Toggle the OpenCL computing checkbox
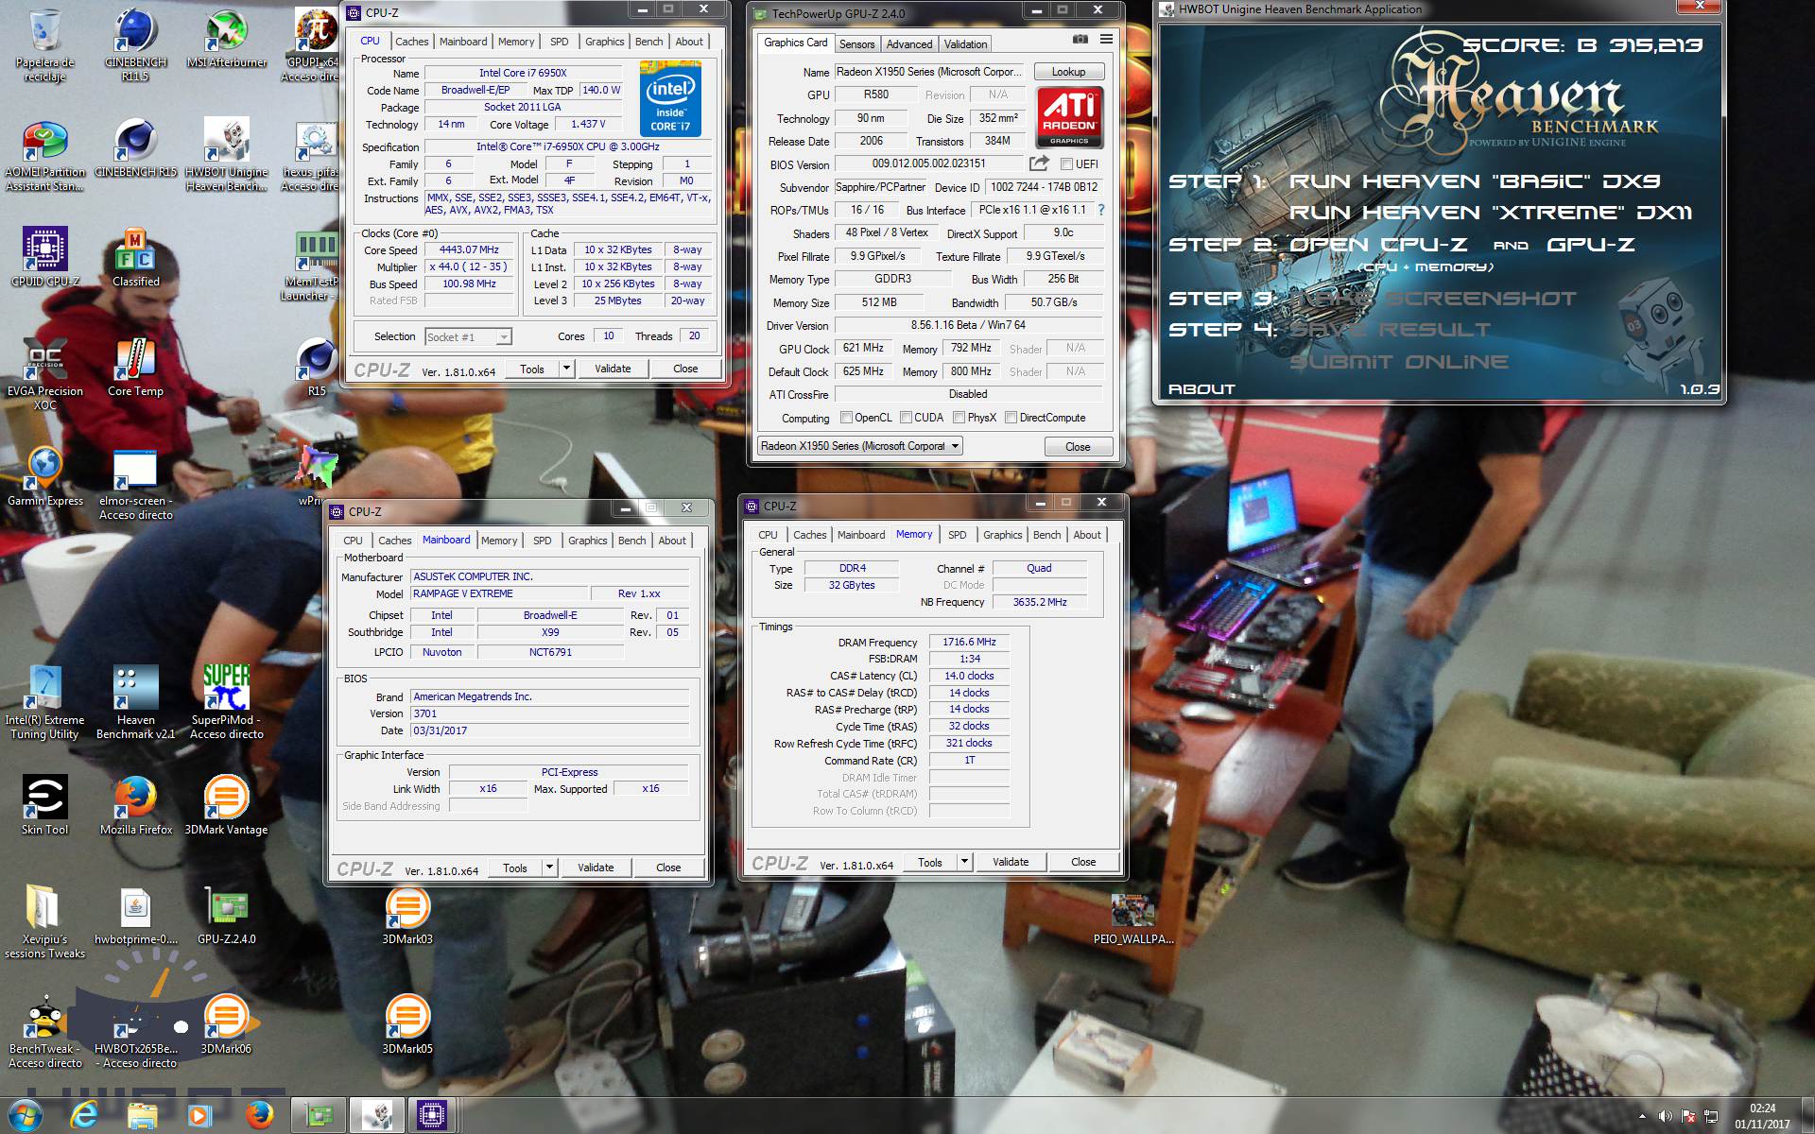Image resolution: width=1815 pixels, height=1134 pixels. click(x=846, y=418)
